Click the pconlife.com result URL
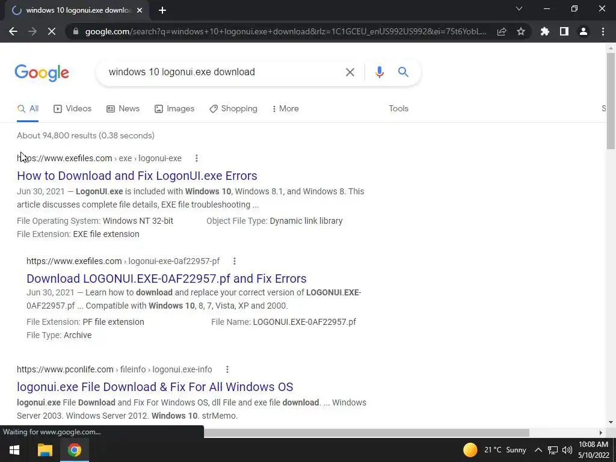 (x=114, y=370)
